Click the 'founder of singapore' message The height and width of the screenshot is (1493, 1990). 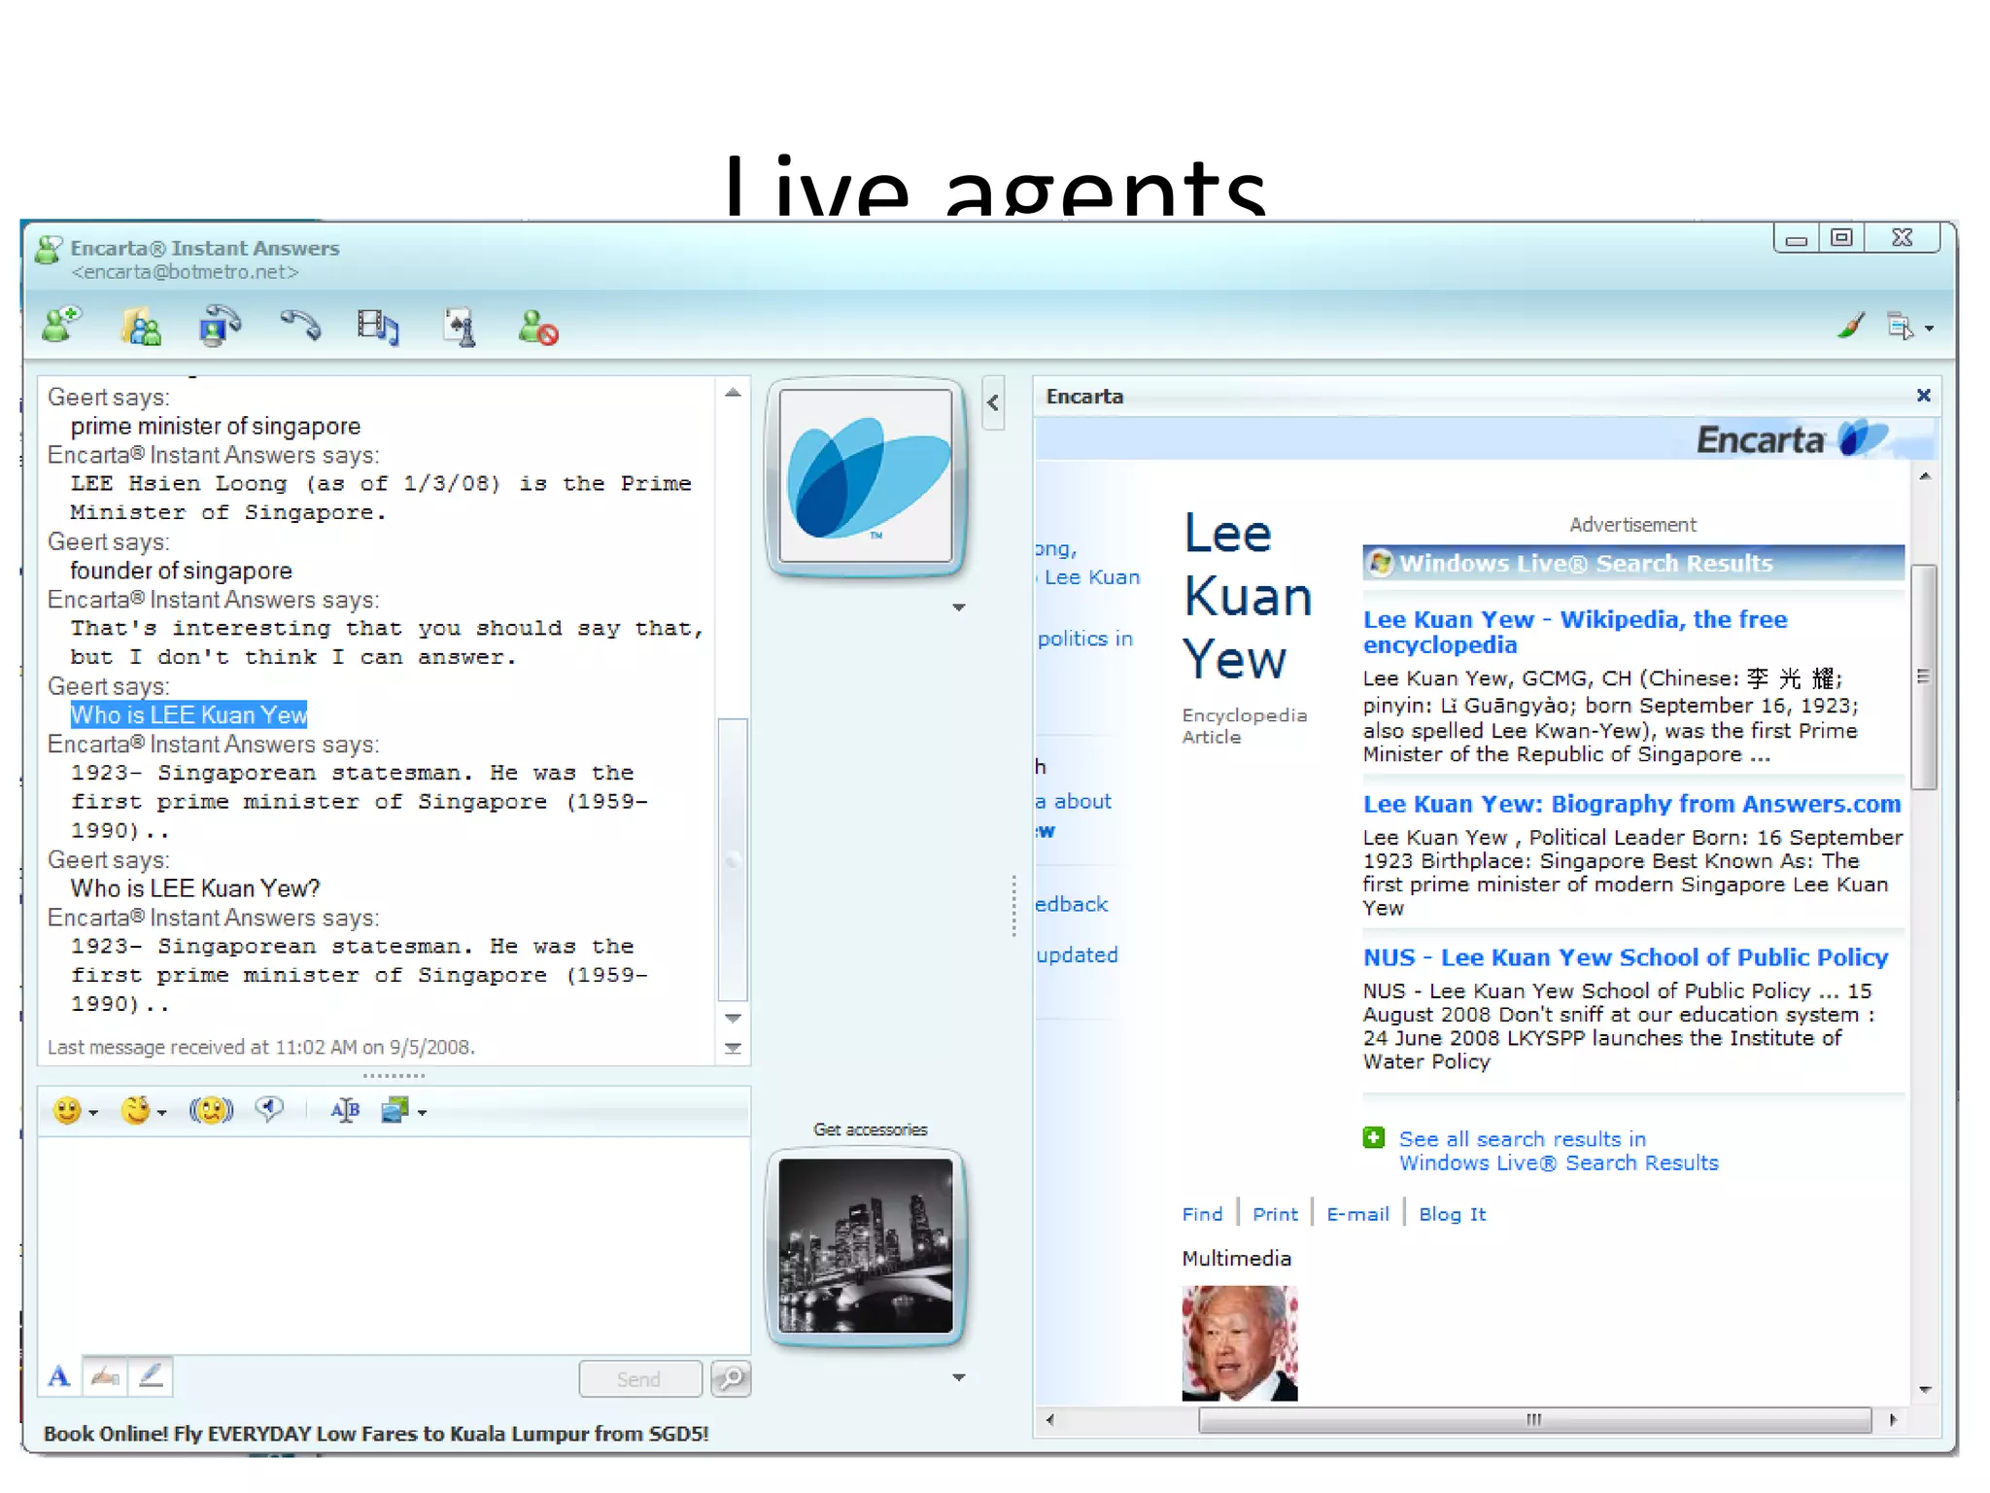(181, 571)
